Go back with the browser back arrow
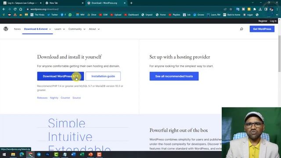 [4, 9]
